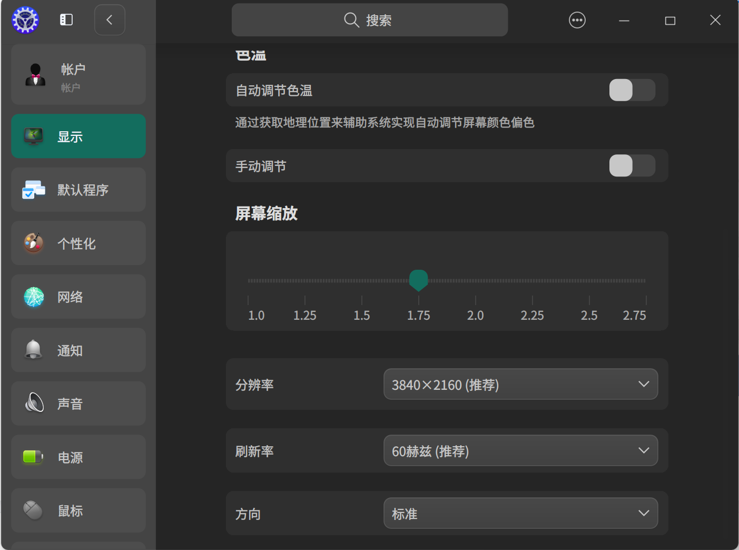Set screen scaling slider to 1.75
This screenshot has height=550, width=739.
point(418,280)
